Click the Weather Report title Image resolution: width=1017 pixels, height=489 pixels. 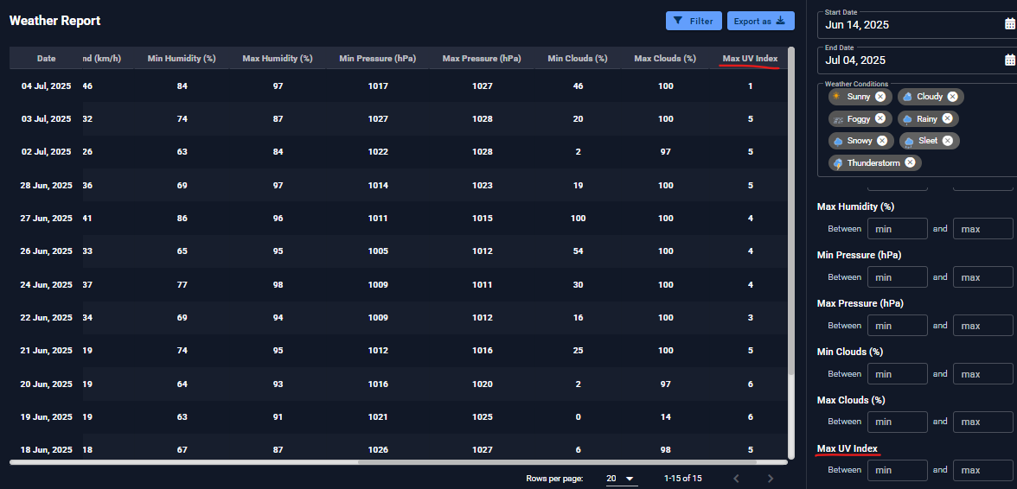[54, 21]
